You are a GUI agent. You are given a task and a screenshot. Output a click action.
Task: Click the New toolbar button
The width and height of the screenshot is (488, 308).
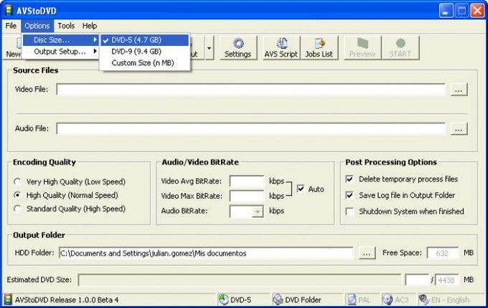[13, 47]
